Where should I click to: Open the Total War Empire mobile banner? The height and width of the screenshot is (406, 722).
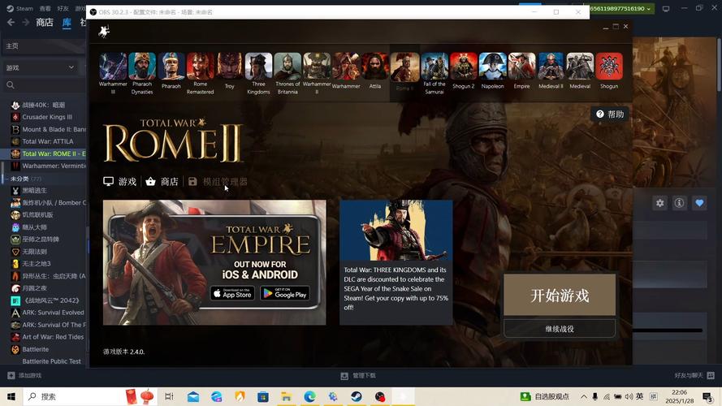(214, 262)
